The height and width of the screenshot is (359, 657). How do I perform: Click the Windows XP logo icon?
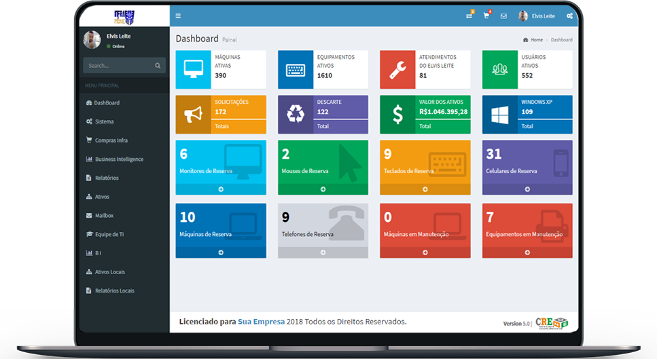click(500, 115)
